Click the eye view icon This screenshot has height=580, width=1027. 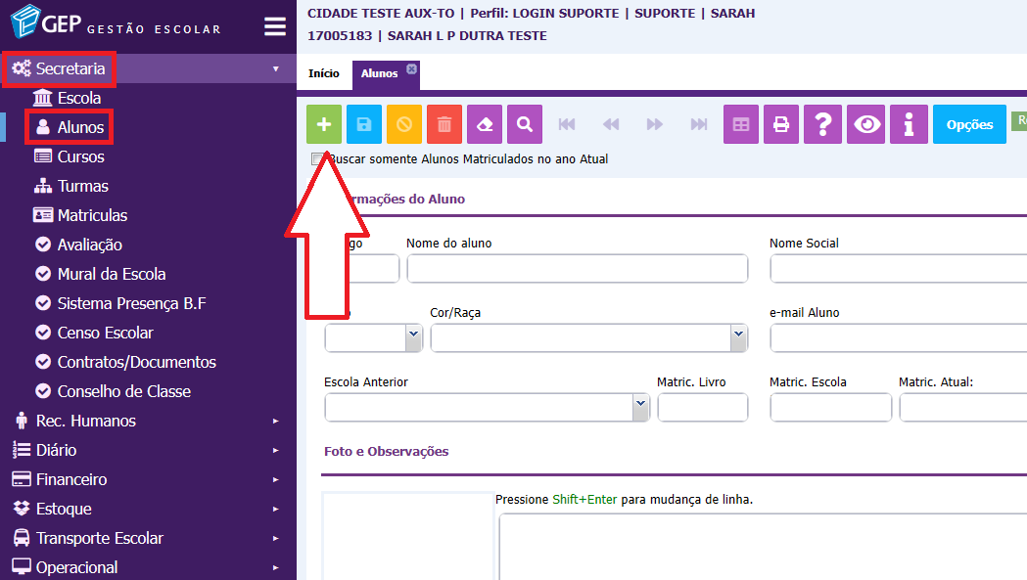pyautogui.click(x=866, y=124)
